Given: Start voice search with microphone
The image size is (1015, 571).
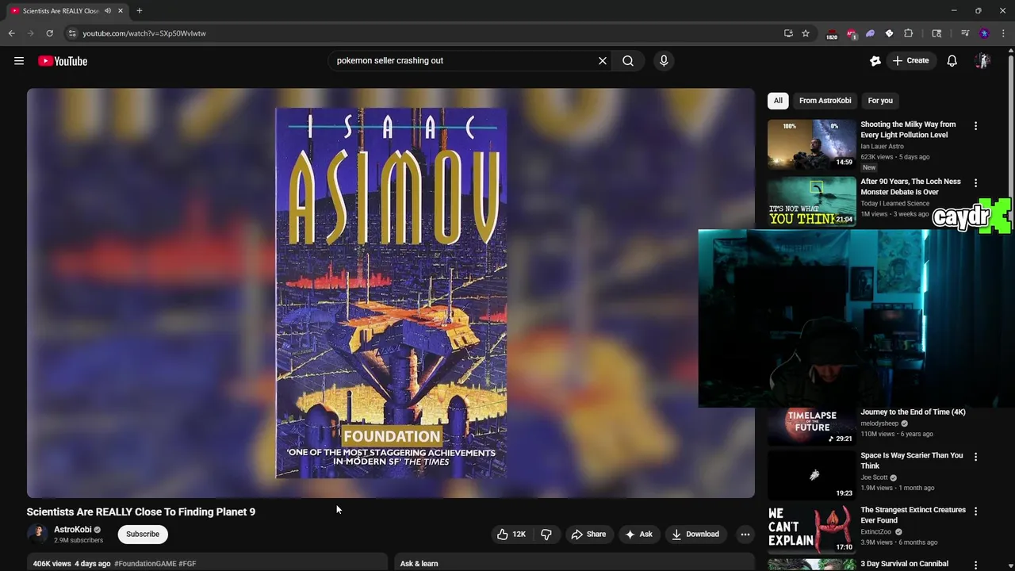Looking at the screenshot, I should click(664, 60).
